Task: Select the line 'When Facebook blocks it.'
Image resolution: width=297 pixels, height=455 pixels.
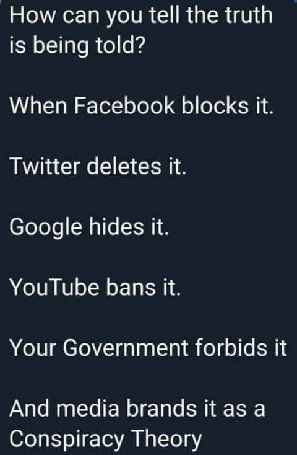Action: (142, 105)
